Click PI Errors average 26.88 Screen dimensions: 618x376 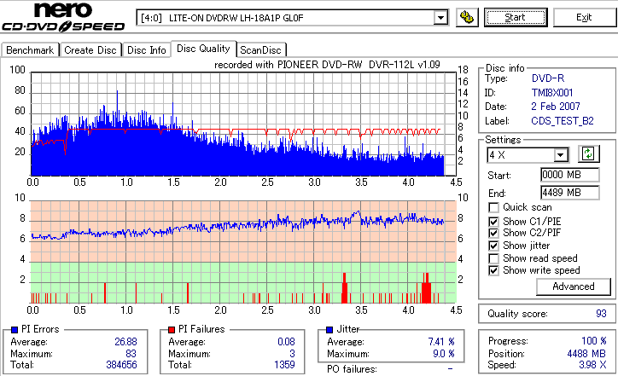tap(125, 342)
